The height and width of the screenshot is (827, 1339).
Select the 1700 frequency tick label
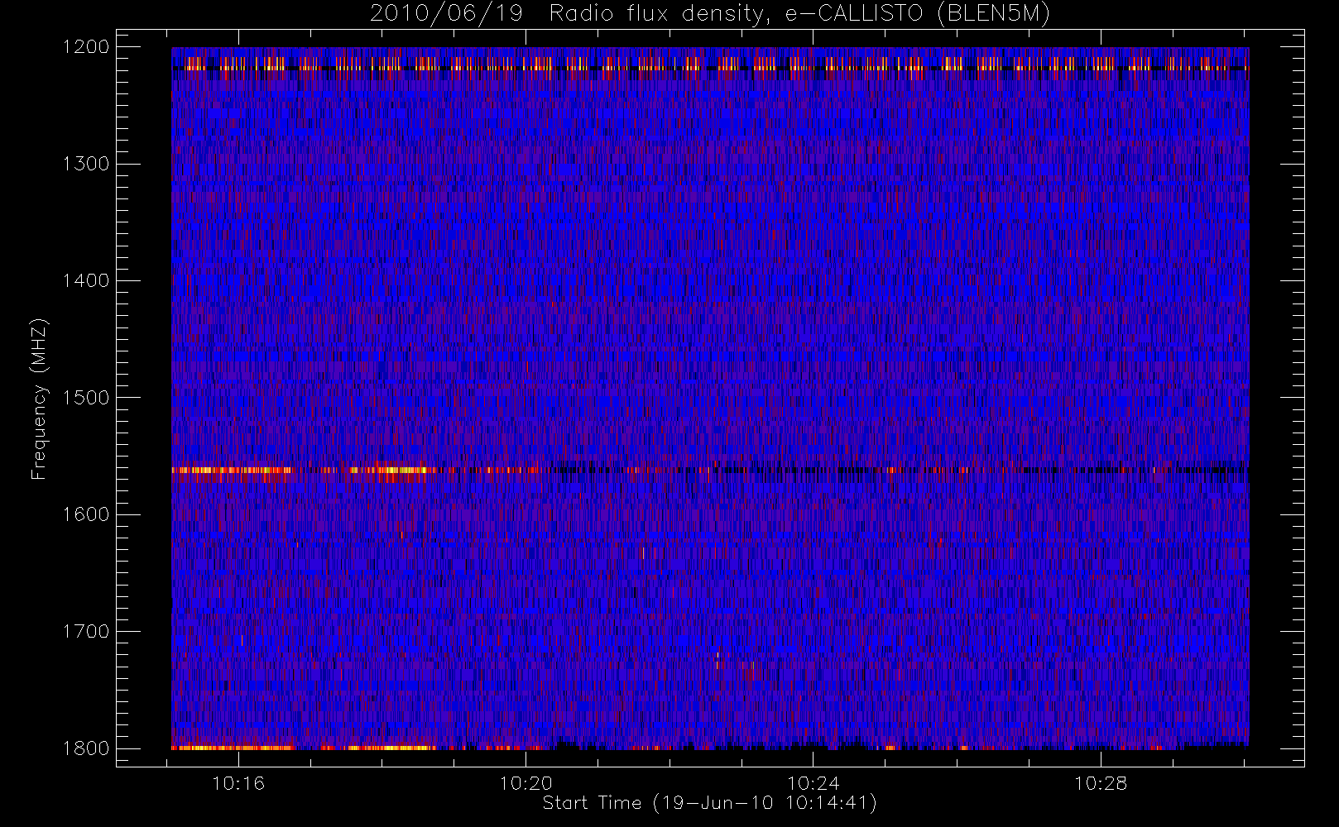click(86, 632)
